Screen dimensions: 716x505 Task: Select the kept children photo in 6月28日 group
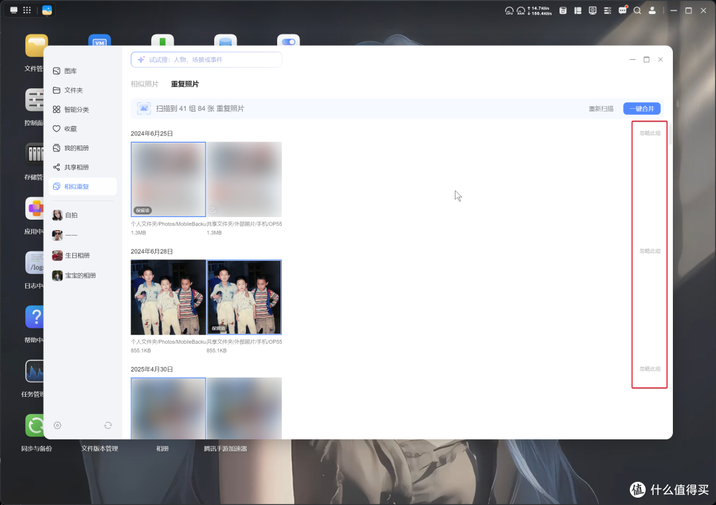point(244,297)
